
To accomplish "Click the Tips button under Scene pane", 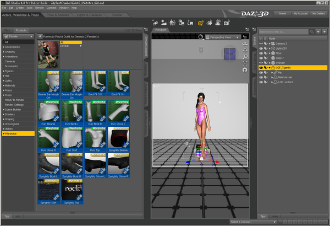I will [263, 216].
